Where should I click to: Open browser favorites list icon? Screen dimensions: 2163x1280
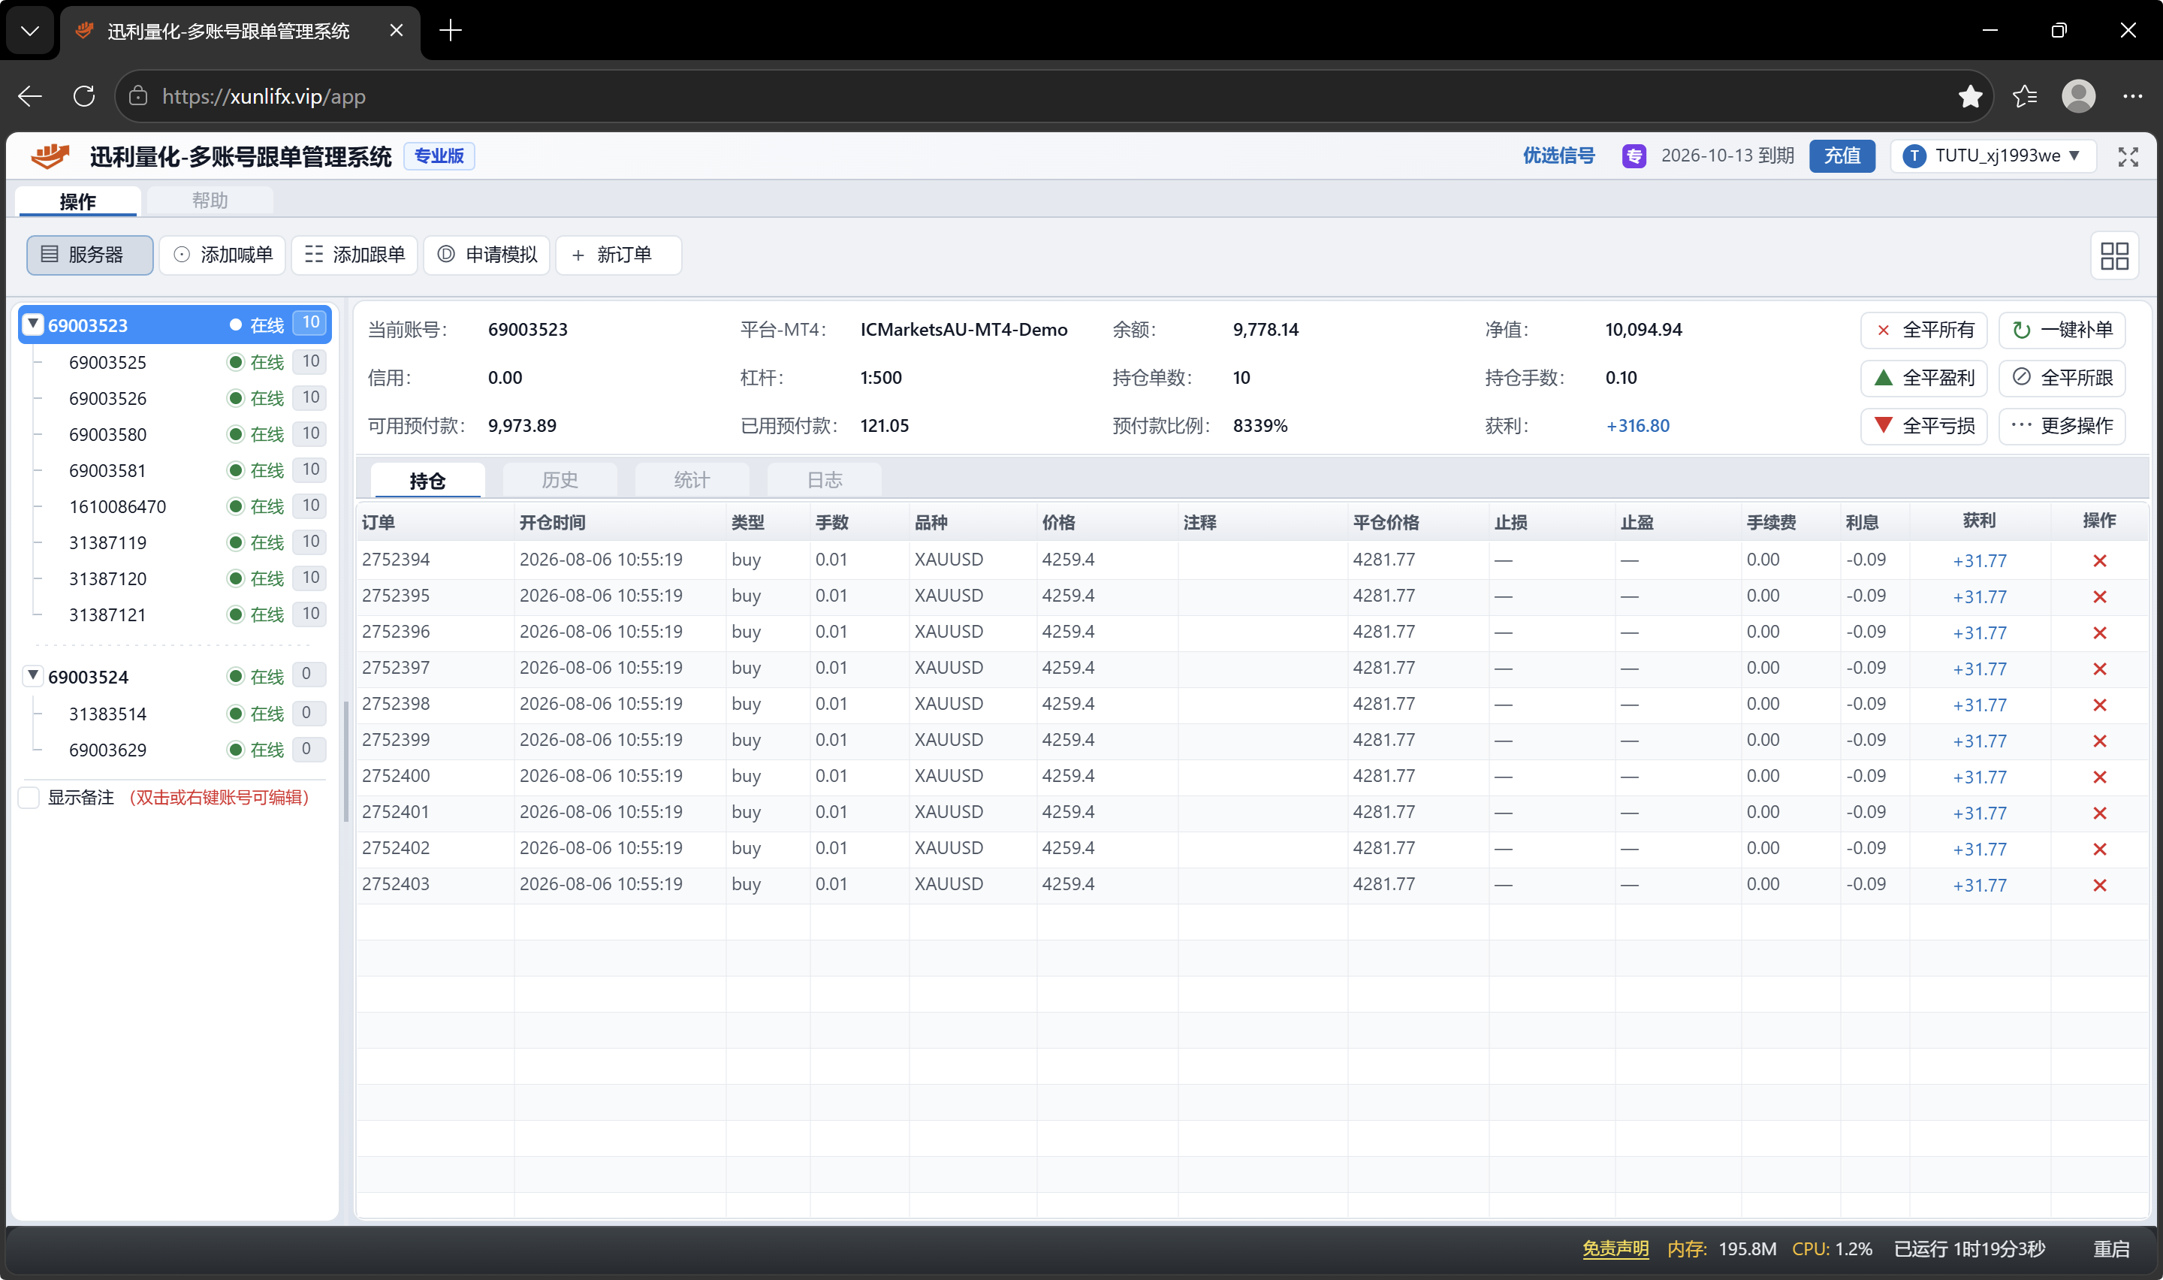(x=2024, y=97)
